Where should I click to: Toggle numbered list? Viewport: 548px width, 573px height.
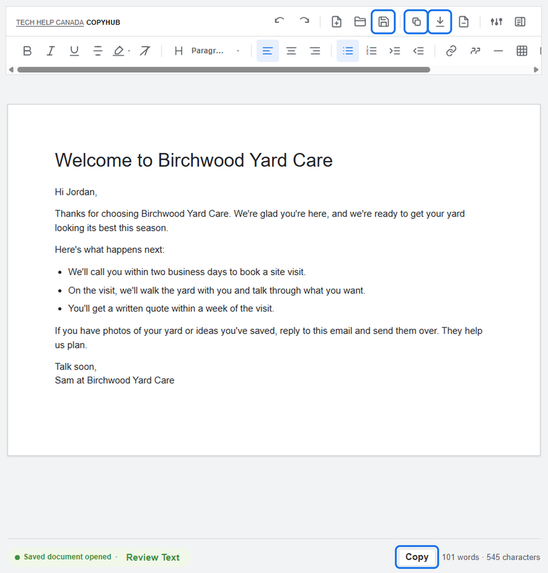pos(371,51)
